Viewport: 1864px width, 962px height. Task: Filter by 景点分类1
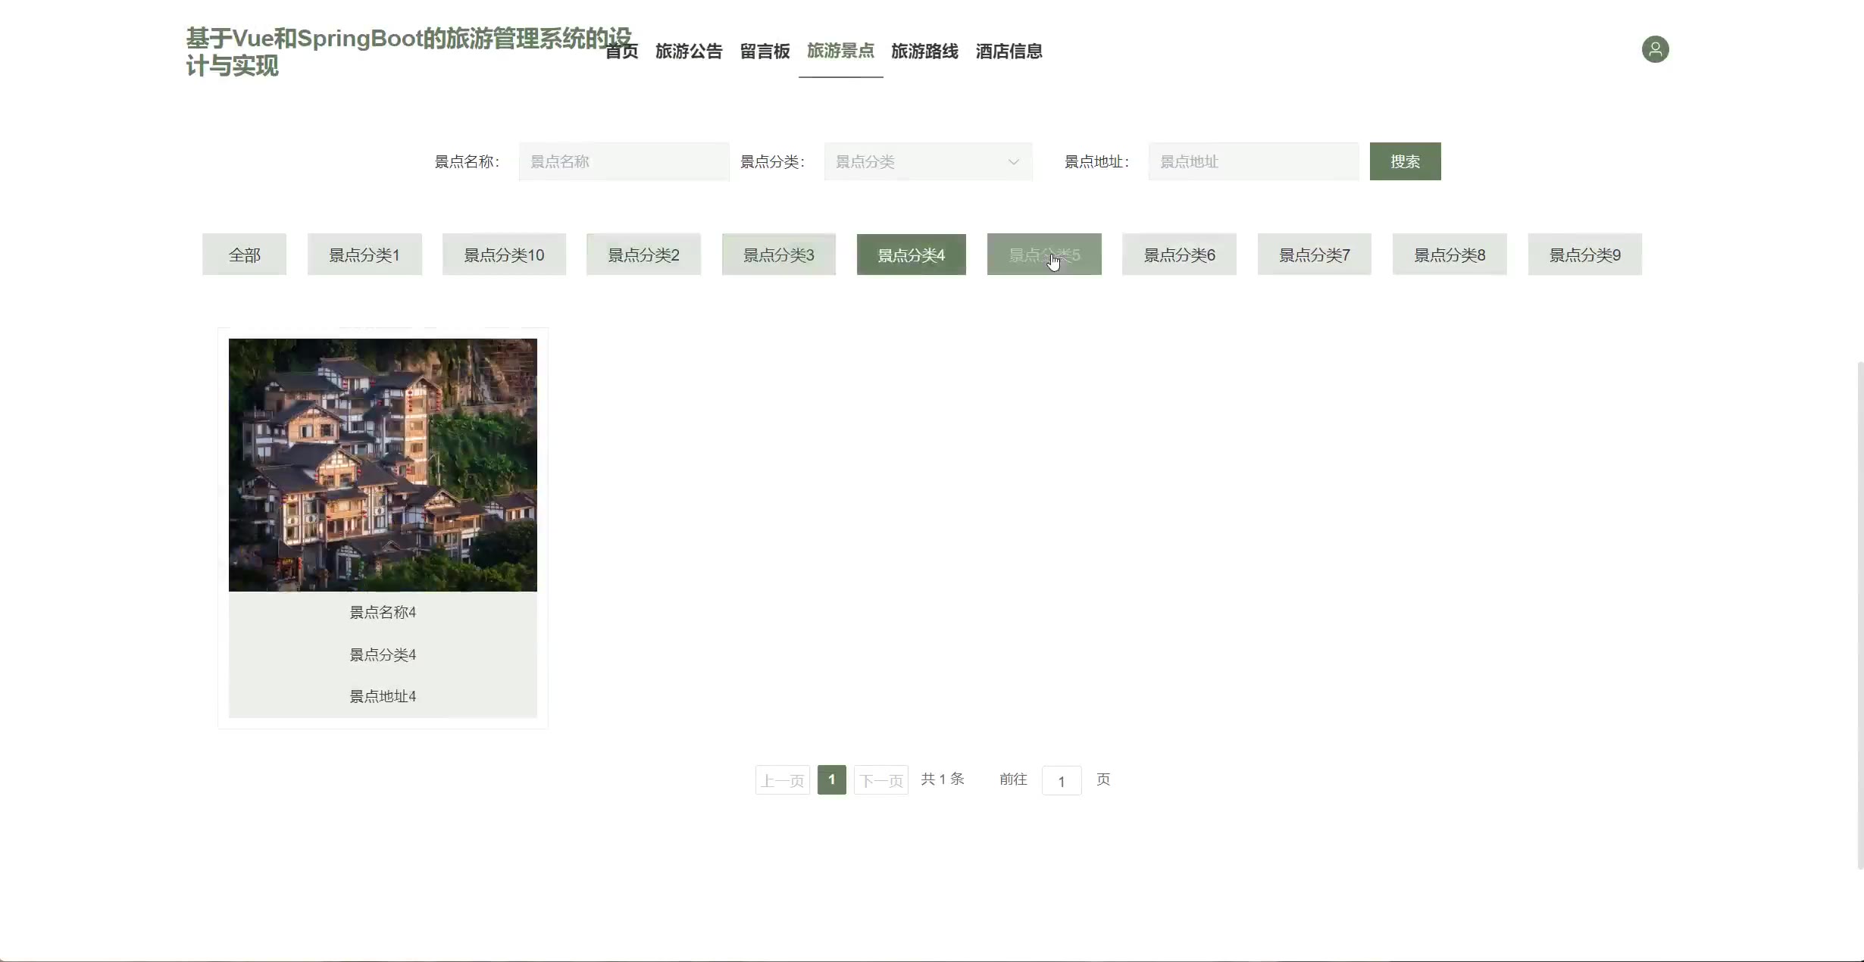tap(364, 255)
